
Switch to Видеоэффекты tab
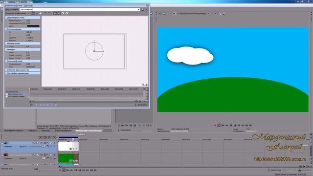tap(64, 131)
